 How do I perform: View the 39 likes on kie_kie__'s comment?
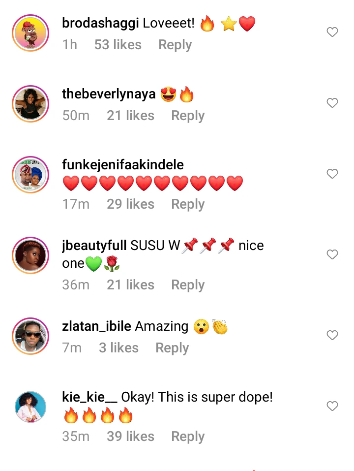[130, 437]
